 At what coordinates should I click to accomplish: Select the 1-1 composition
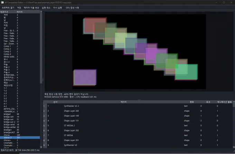[x=20, y=88]
